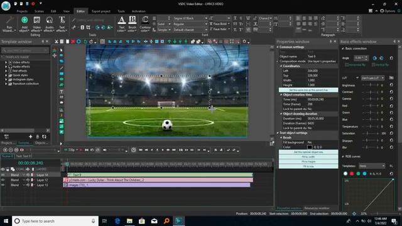Toggle the all-layers eye icon in timeline header
Screen dimensions: 402x226
(3, 169)
